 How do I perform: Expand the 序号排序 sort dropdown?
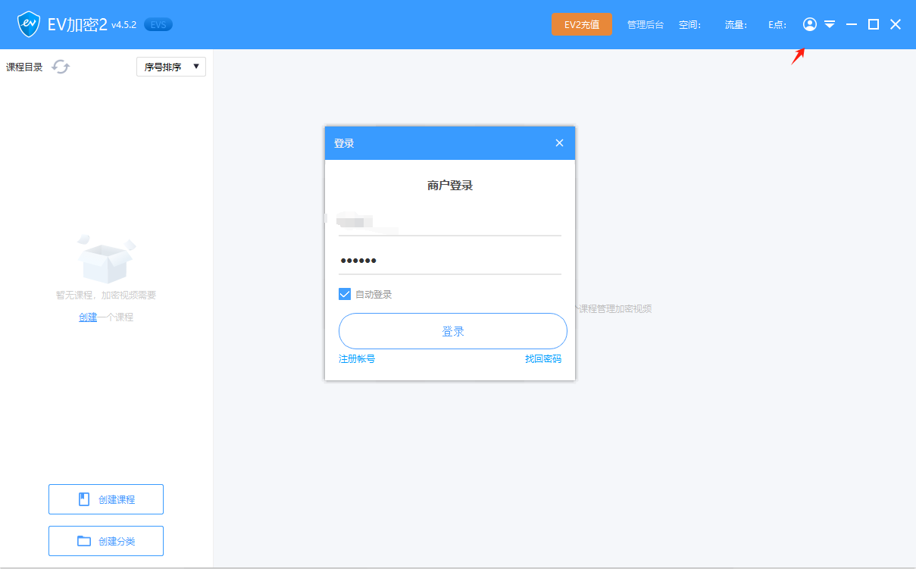[171, 67]
